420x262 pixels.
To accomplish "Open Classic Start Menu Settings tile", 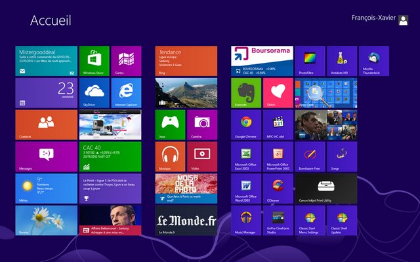I will tap(310, 220).
